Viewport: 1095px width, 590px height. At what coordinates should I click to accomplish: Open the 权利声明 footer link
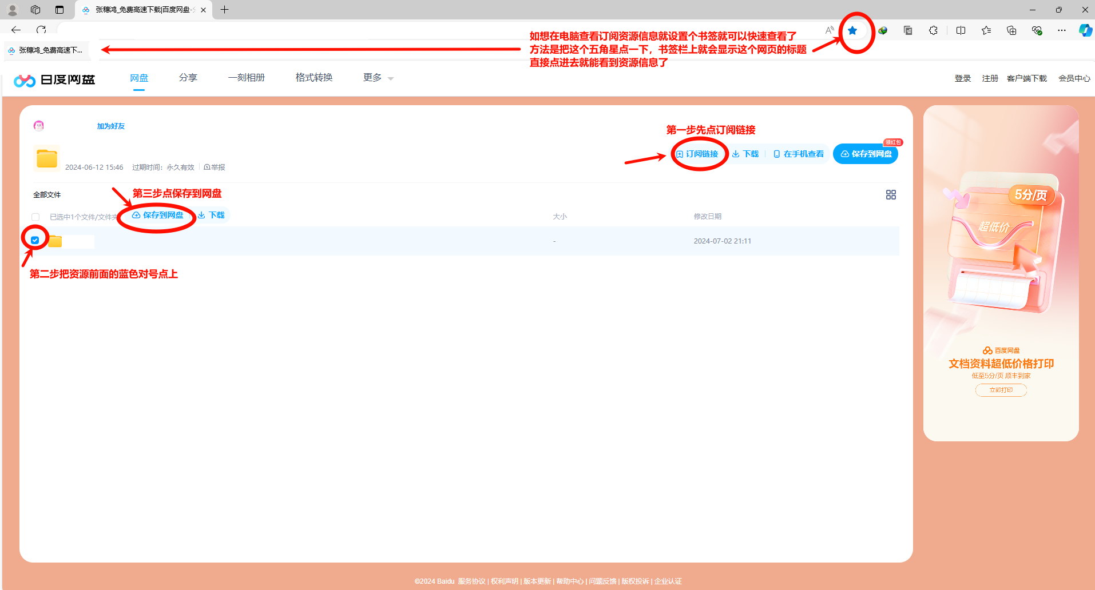pyautogui.click(x=505, y=581)
